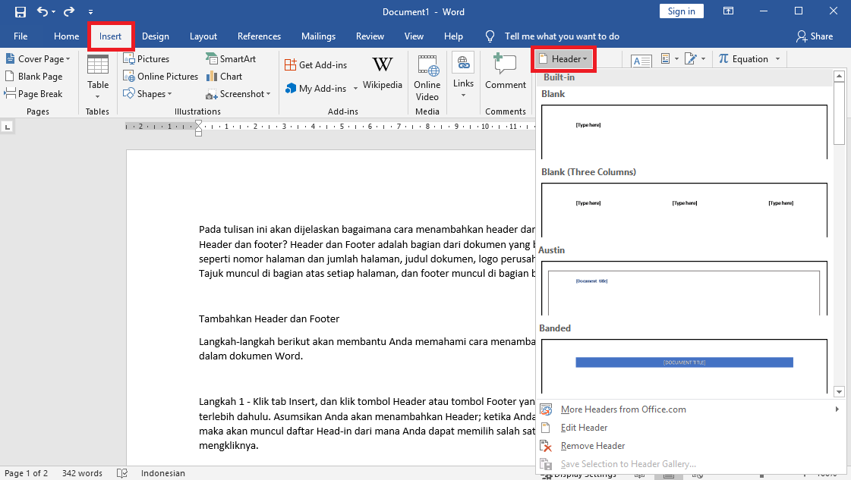Viewport: 851px width, 480px height.
Task: Click the Save icon in title bar
Action: coord(20,11)
